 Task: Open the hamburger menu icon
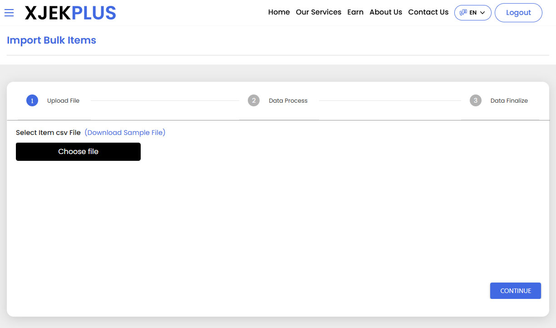click(x=9, y=13)
